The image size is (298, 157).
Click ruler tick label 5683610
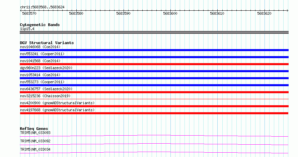(217, 13)
